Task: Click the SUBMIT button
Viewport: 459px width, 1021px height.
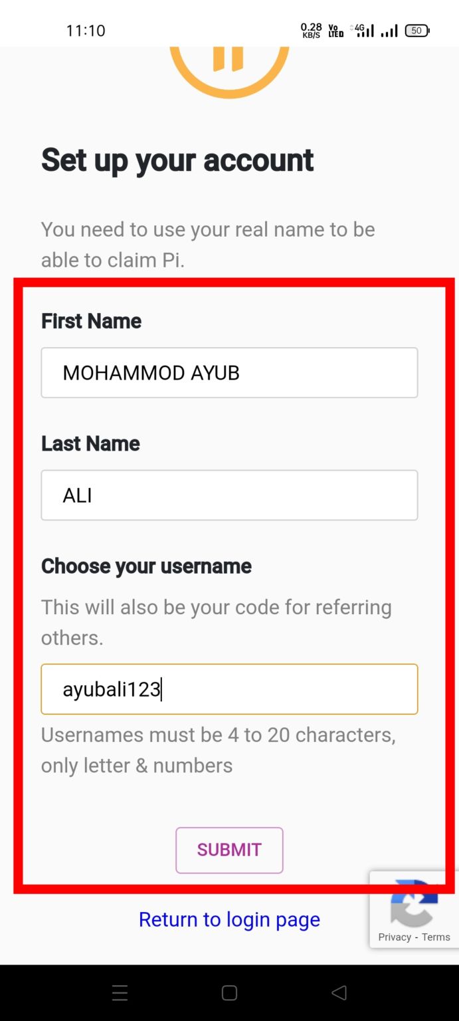Action: point(229,850)
